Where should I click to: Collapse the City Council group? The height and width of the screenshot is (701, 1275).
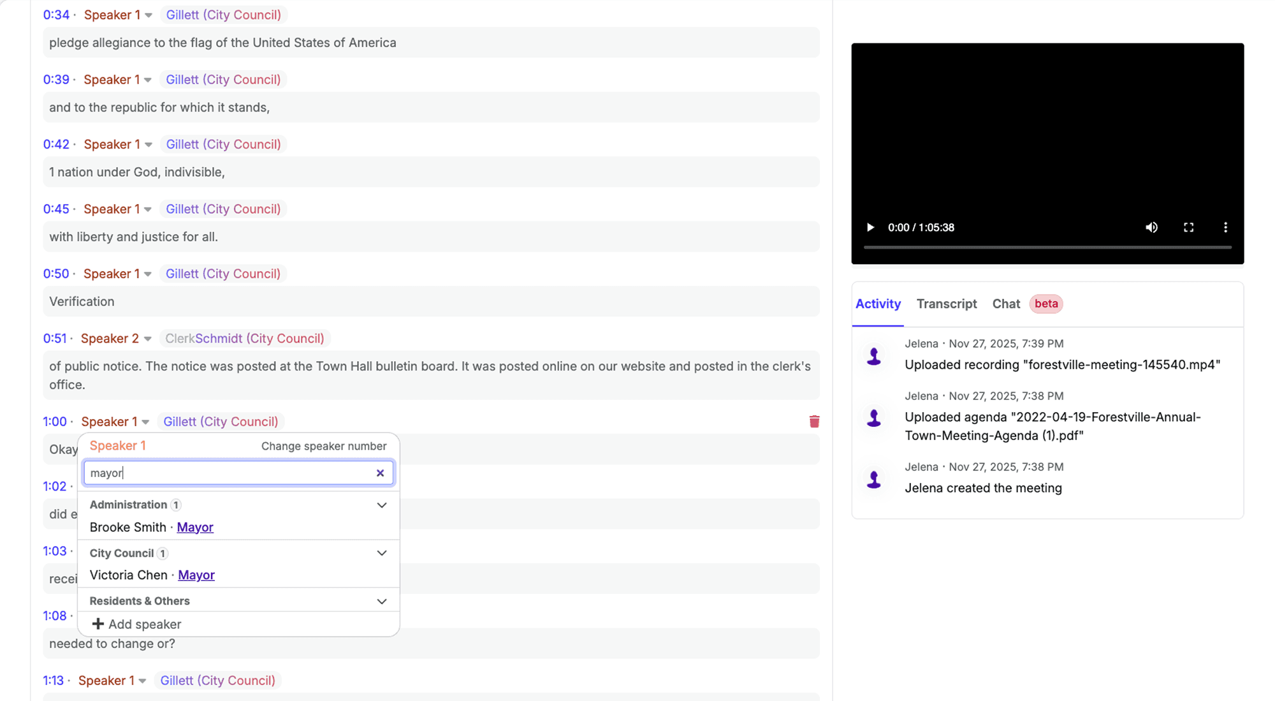click(x=381, y=553)
